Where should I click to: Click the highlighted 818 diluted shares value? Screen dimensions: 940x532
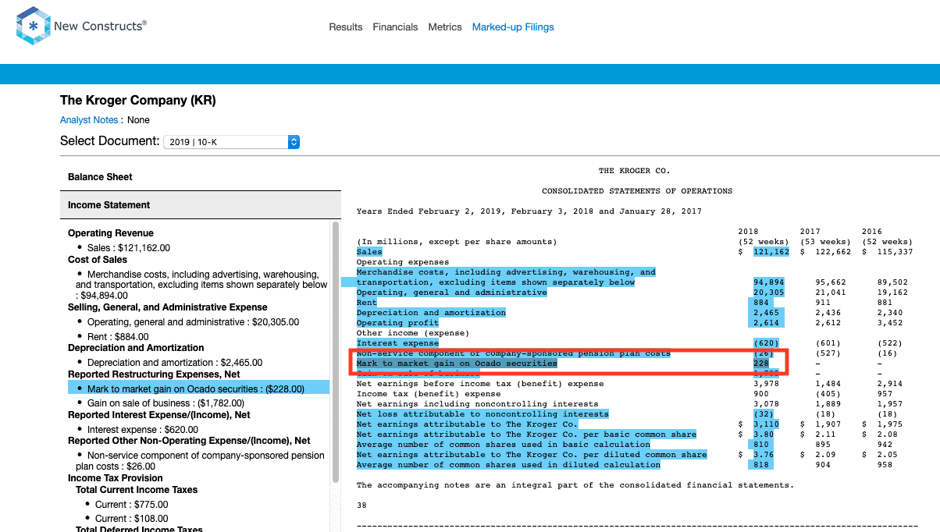point(761,465)
